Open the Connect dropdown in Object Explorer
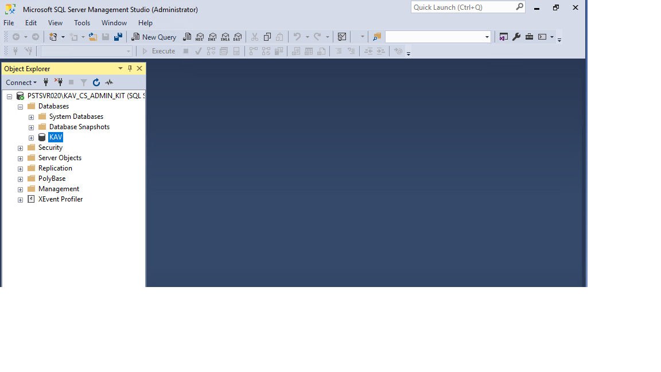Viewport: 661px width, 372px height. [x=21, y=82]
